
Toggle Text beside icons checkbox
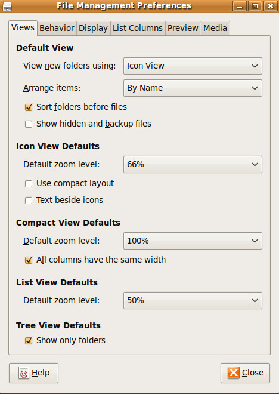[29, 201]
